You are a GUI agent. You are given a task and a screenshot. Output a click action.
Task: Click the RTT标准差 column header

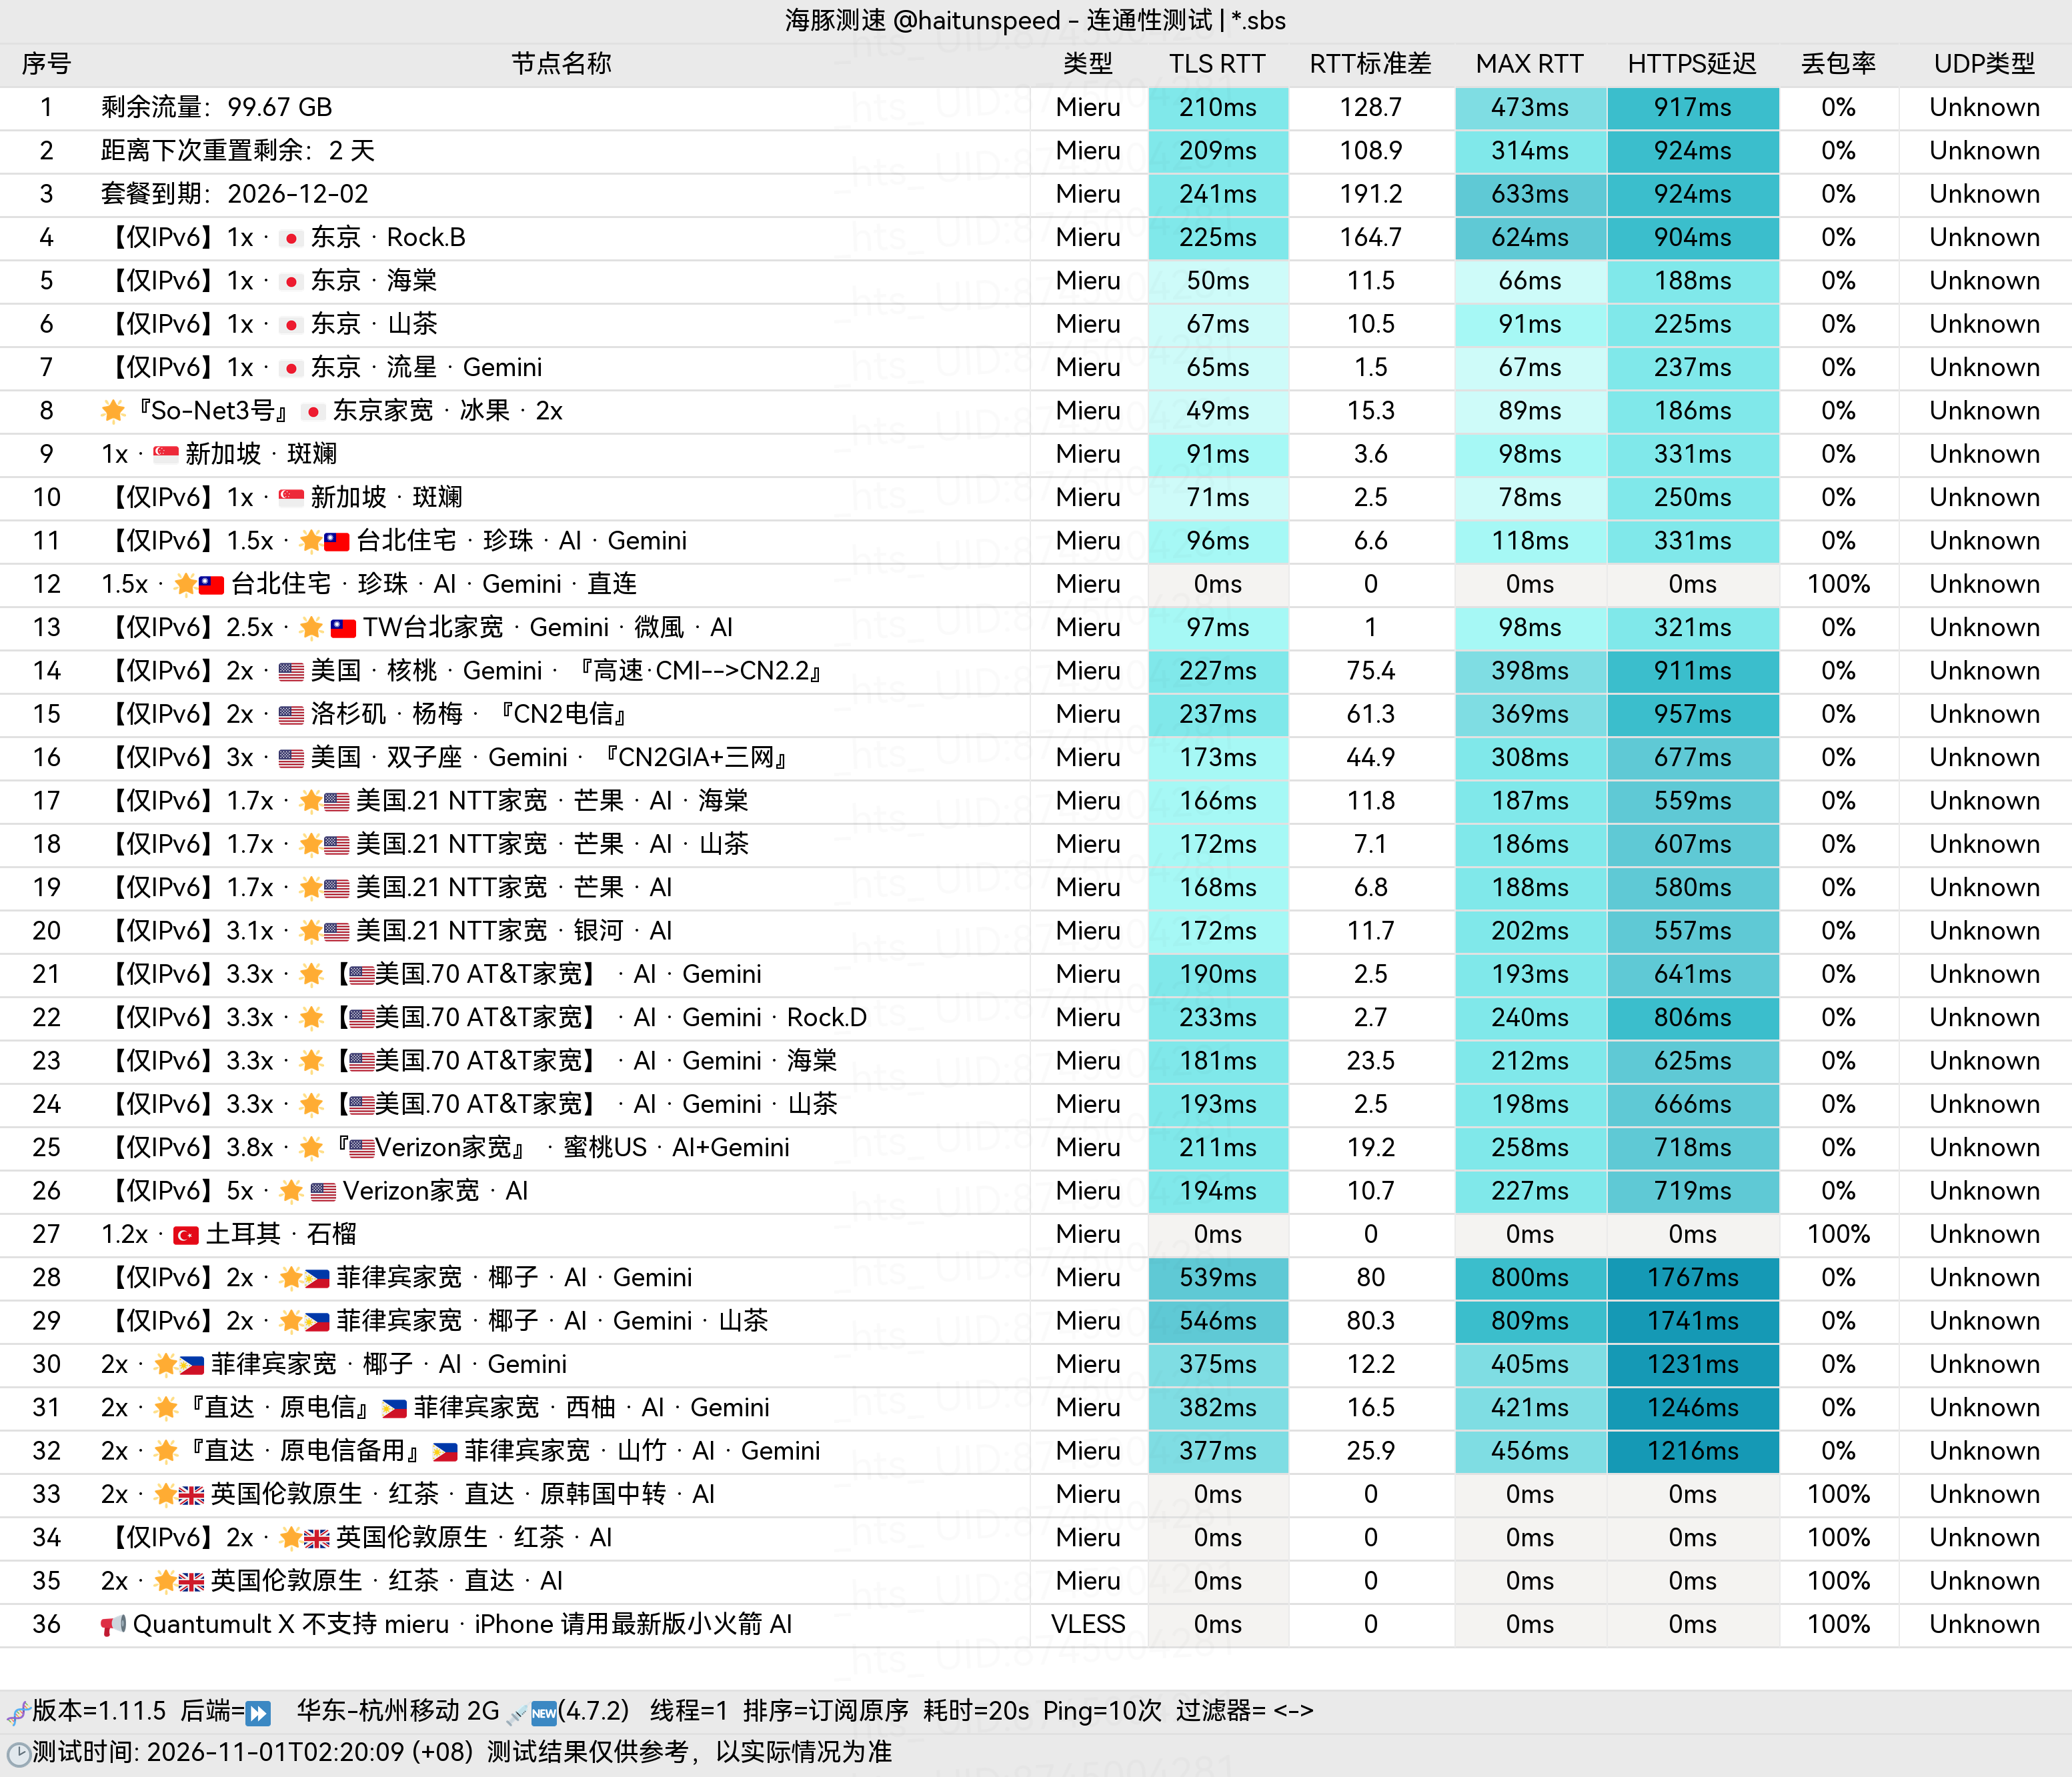click(1370, 64)
